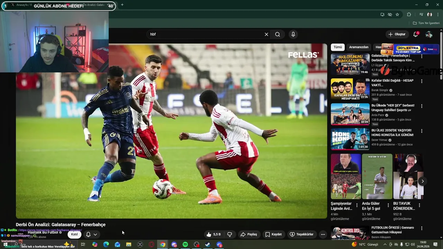Viewport: 443px width, 249px height.
Task: Open Task View from the taskbar
Action: [83, 245]
